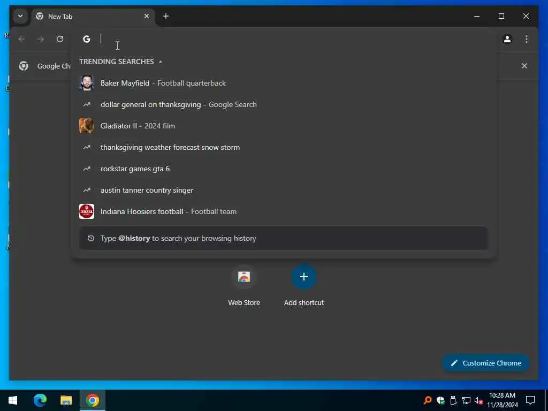The height and width of the screenshot is (411, 548).
Task: Select Baker Mayfield suggestion
Action: point(283,83)
